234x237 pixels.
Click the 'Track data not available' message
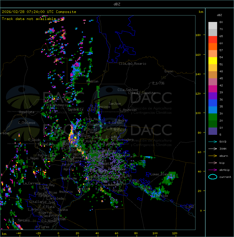coord(29,19)
